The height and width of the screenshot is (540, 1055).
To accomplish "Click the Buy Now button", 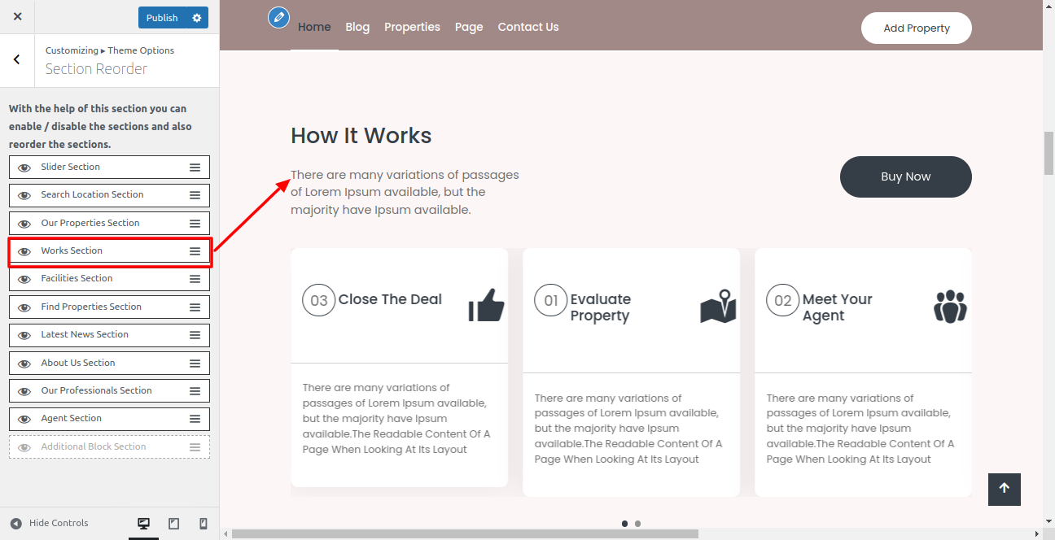I will pyautogui.click(x=905, y=176).
